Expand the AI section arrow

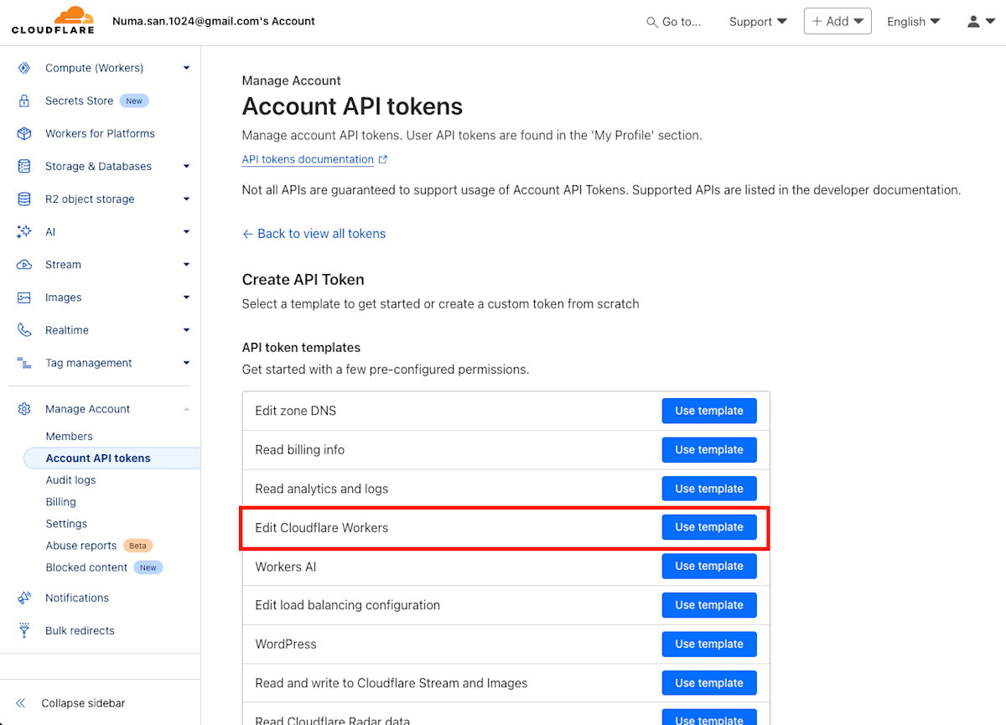pos(186,231)
